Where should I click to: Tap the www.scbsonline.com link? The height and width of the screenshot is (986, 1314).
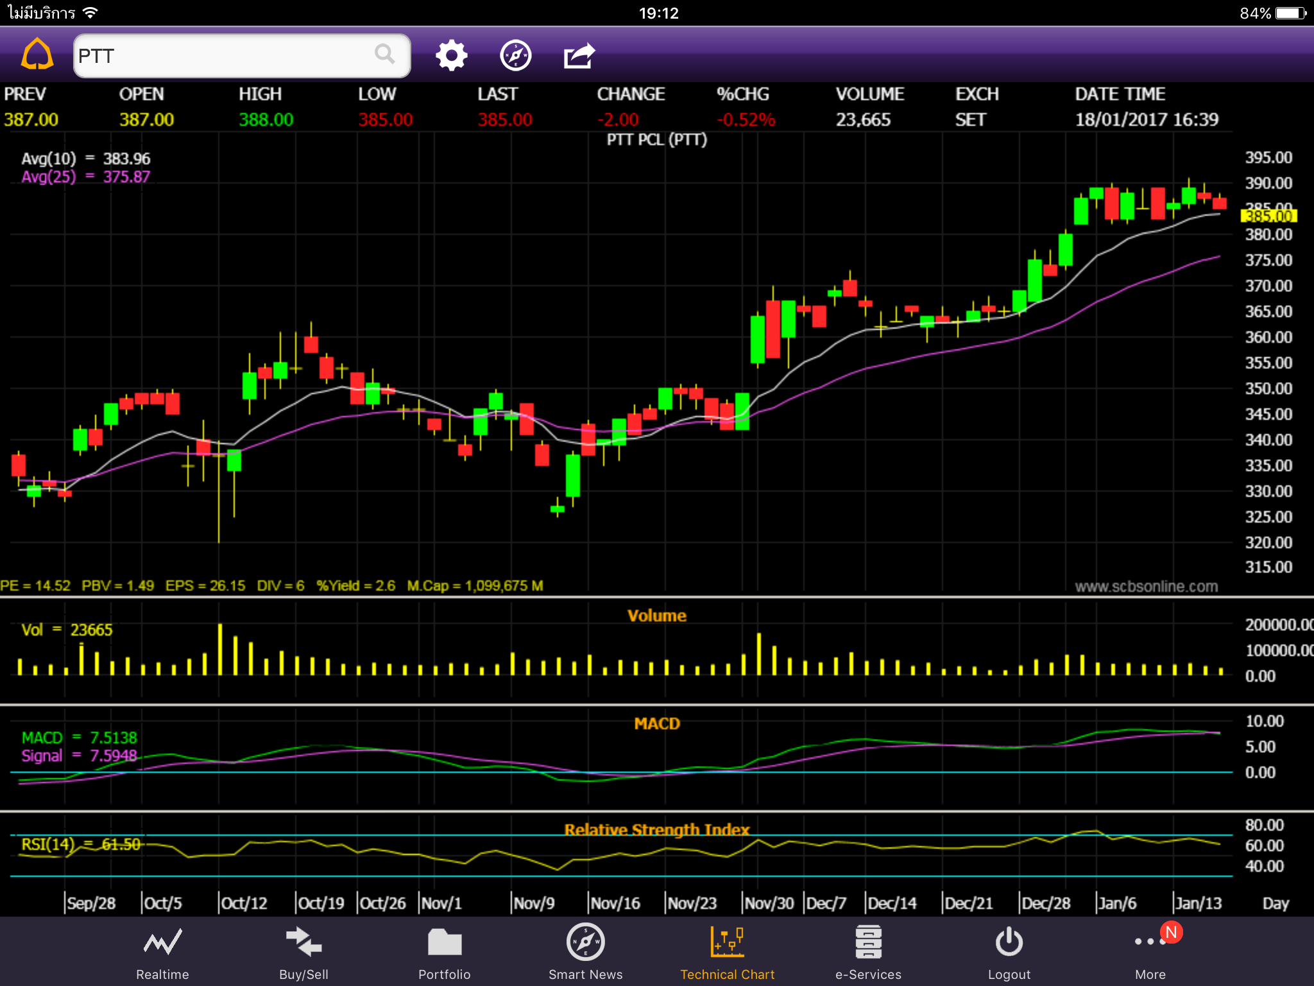coord(1146,586)
